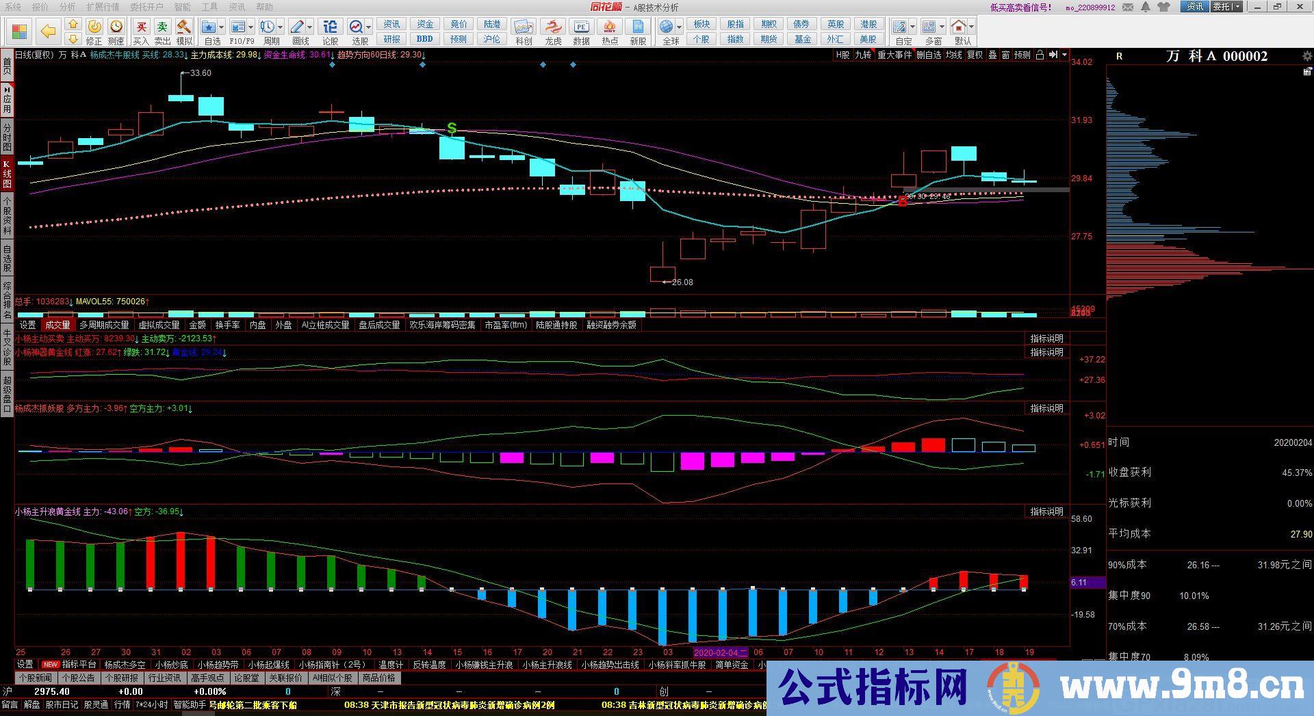Open the 龙虎 dragon-tiger list icon
This screenshot has height=716, width=1314.
(x=553, y=28)
